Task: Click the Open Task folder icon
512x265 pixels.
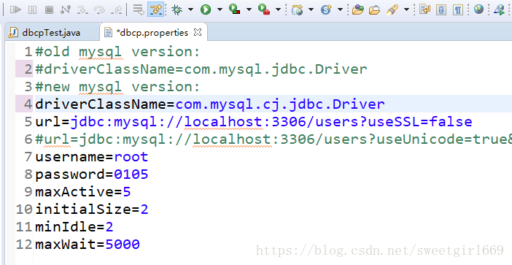Action: (375, 9)
